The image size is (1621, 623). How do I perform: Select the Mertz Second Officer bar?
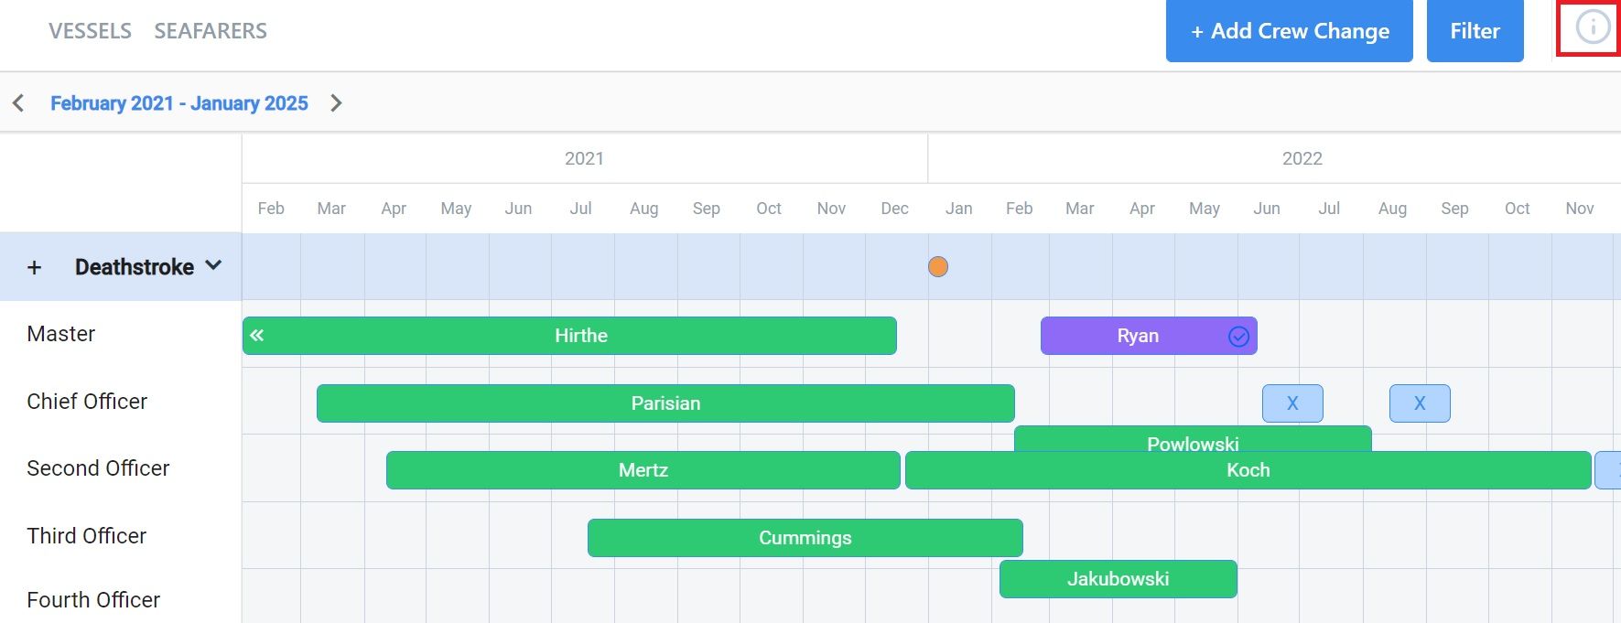tap(643, 470)
